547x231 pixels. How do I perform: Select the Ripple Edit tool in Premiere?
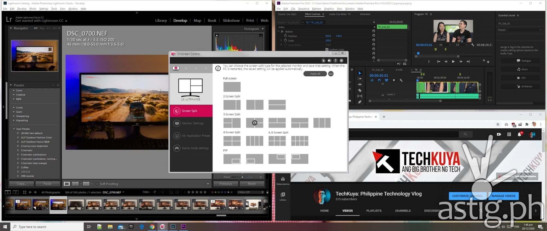pos(360,85)
